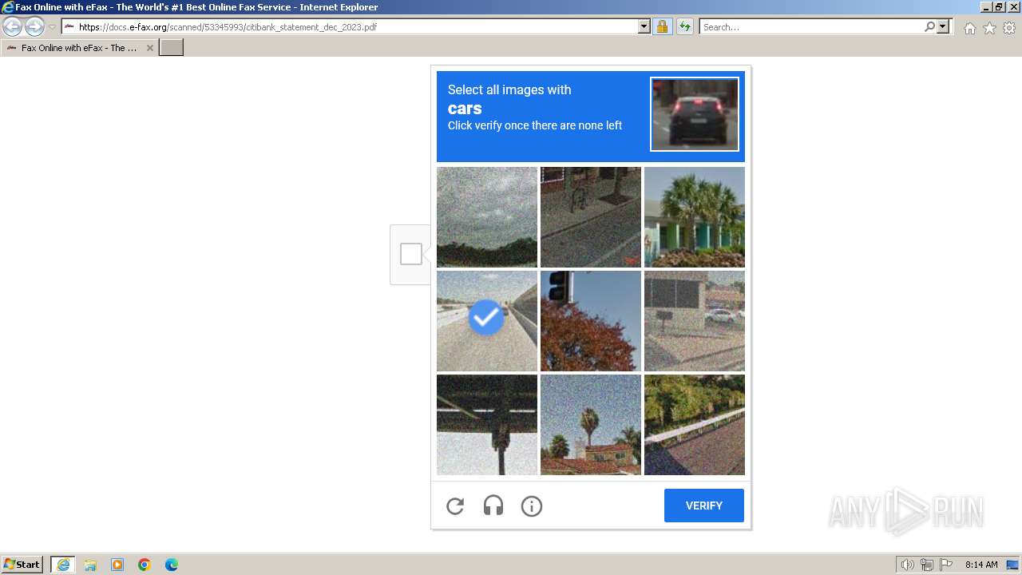Select the cloudy sky image tile
This screenshot has height=575, width=1022.
(487, 217)
